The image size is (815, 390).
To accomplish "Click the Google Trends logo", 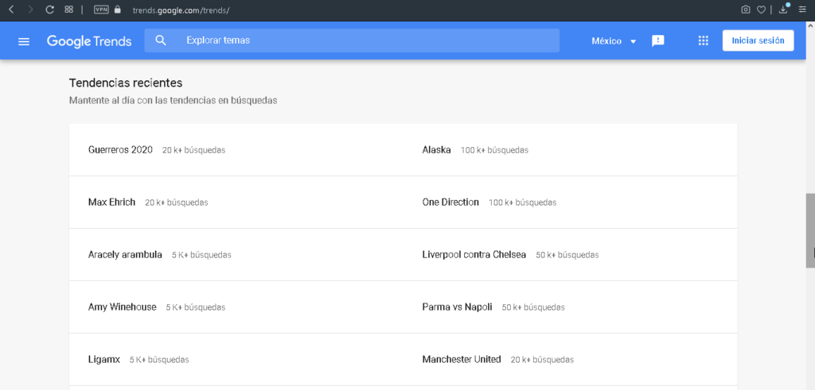I will 89,41.
